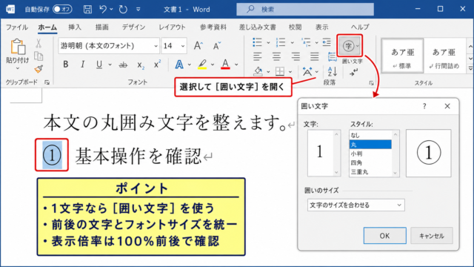This screenshot has width=474, height=267.
Task: Center align the text
Action: click(276, 56)
